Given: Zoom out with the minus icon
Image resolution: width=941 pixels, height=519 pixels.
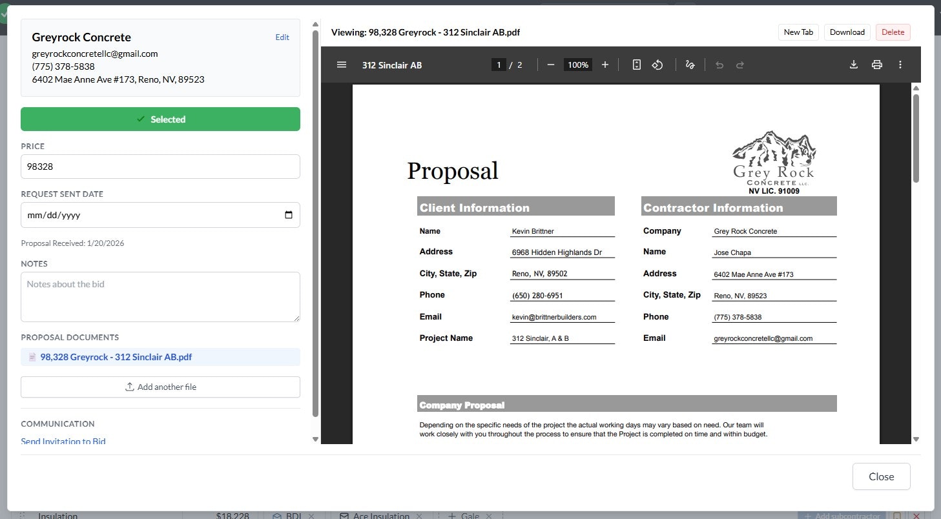Looking at the screenshot, I should click(x=550, y=65).
